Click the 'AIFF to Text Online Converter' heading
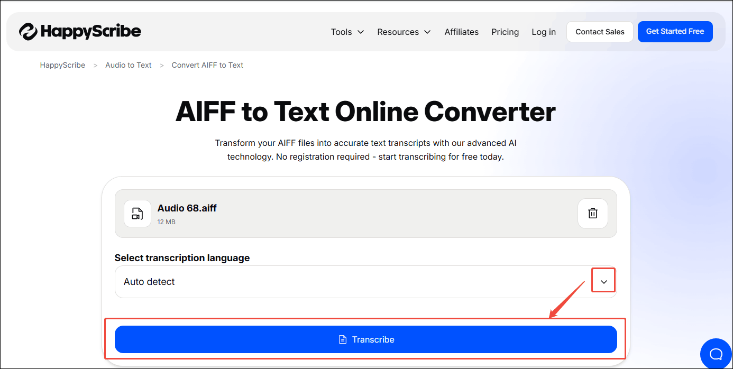The width and height of the screenshot is (733, 369). (x=365, y=112)
